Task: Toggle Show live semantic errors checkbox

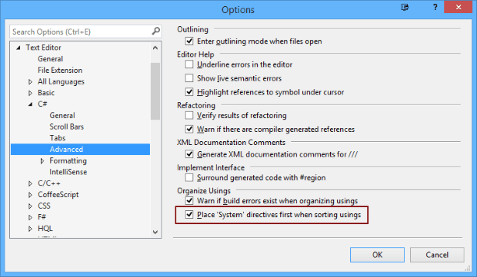Action: 189,78
